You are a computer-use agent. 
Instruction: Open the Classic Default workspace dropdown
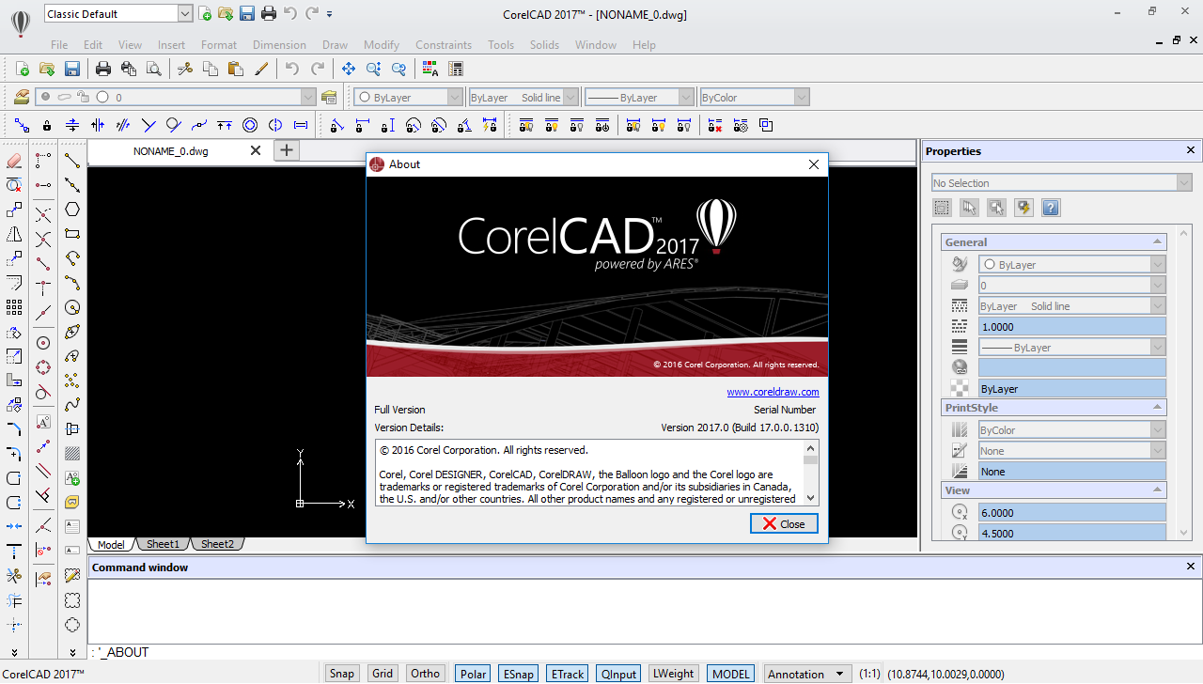184,13
